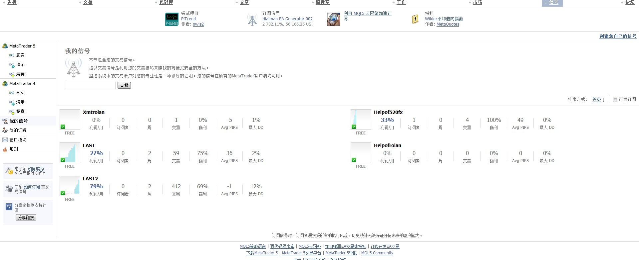Click the 我的信号 person icon in sidebar
This screenshot has width=639, height=260.
click(5, 121)
